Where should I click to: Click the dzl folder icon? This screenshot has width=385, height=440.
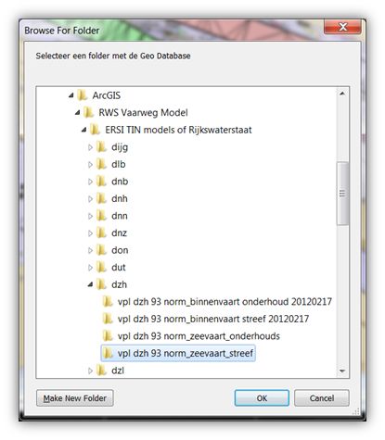[x=101, y=371]
